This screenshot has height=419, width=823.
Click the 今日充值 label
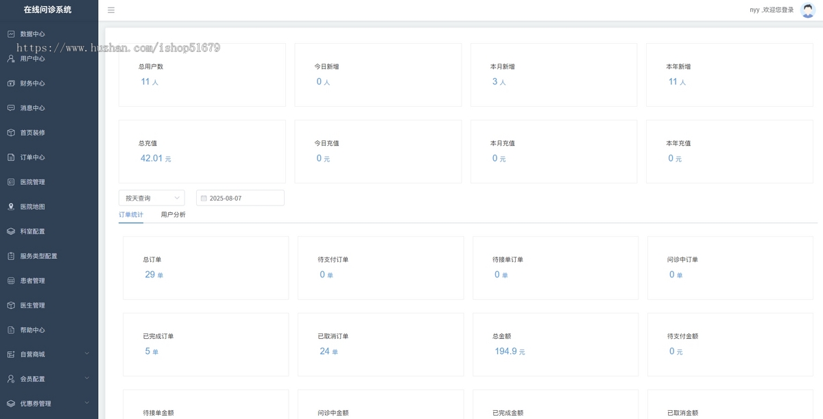[x=326, y=143]
